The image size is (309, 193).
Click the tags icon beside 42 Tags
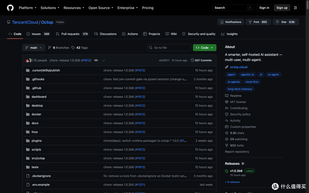(x=73, y=48)
